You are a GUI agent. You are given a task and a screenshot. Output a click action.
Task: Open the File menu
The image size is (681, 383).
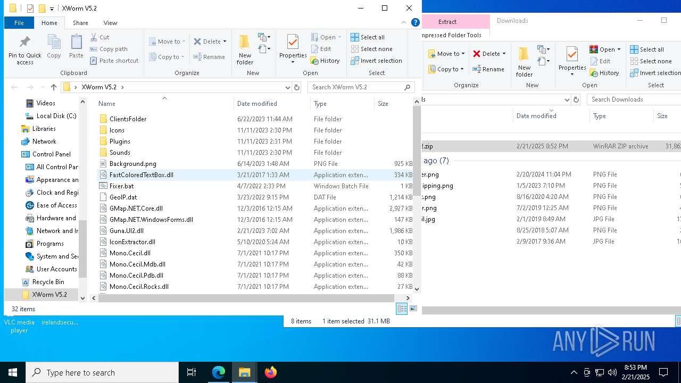tap(19, 23)
